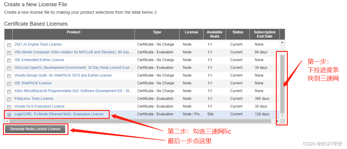Check the Vitis Model Composer license box
Screen dimensions: 347x149
click(x=9, y=53)
